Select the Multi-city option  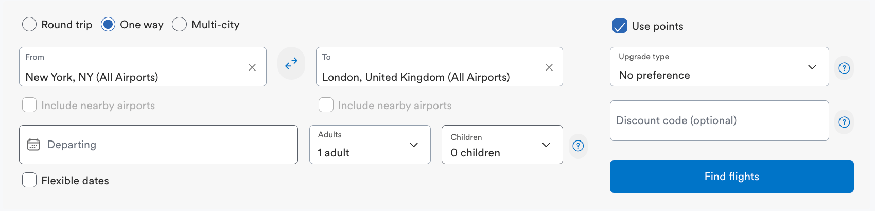[179, 25]
